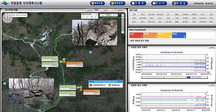
Task: Click the 변위-01 value -0.071mm
Action: click(x=74, y=65)
